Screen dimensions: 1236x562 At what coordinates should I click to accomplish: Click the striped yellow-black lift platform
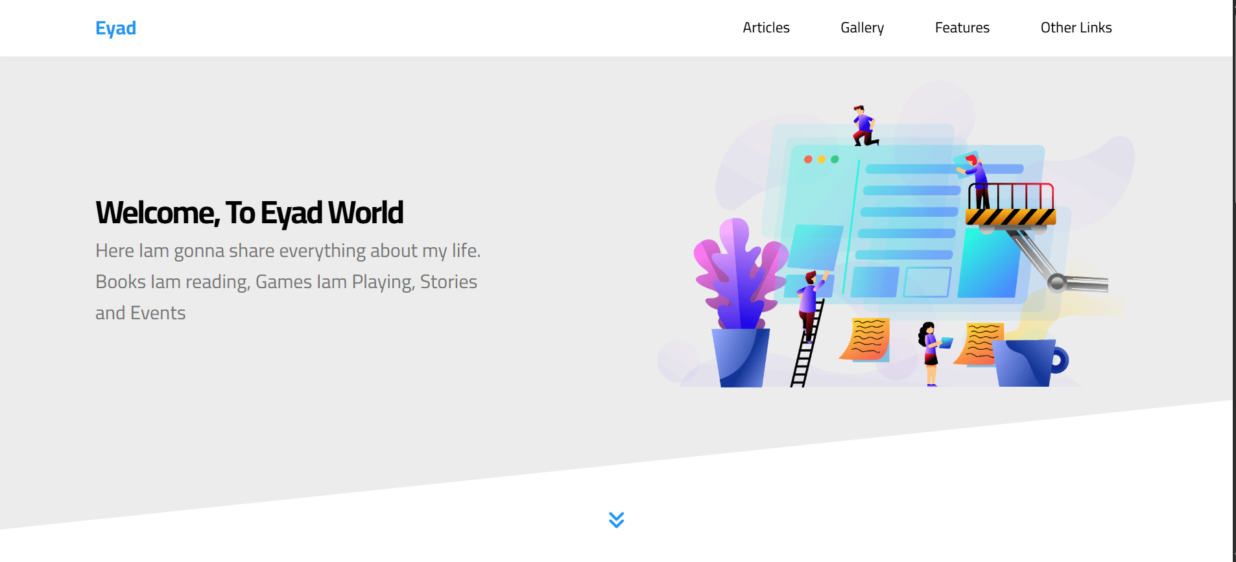tap(1010, 217)
